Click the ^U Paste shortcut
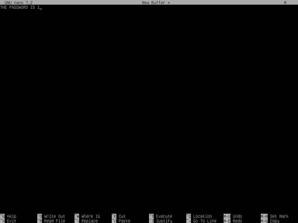Viewport: 298px width, 223px height. coord(121,221)
